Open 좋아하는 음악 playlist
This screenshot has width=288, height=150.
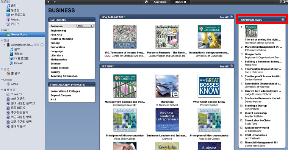click(x=17, y=112)
